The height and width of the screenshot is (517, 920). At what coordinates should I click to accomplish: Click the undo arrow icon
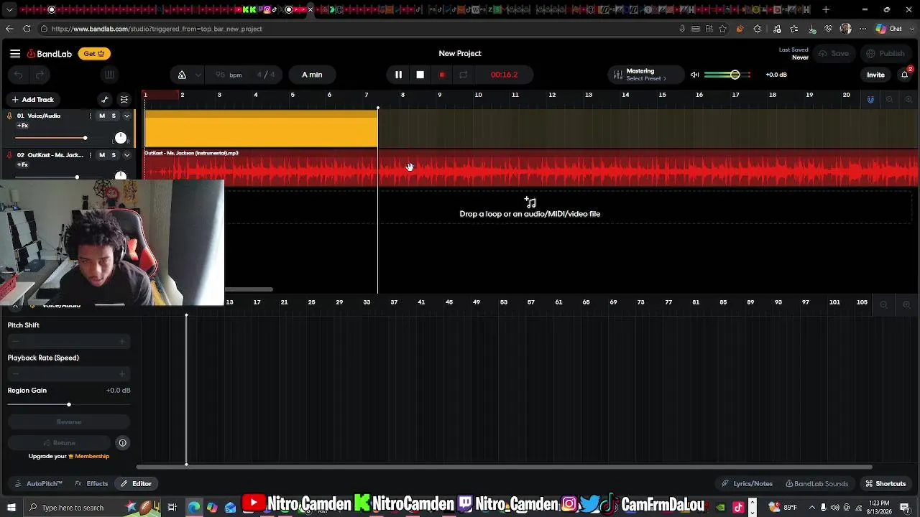click(x=19, y=75)
